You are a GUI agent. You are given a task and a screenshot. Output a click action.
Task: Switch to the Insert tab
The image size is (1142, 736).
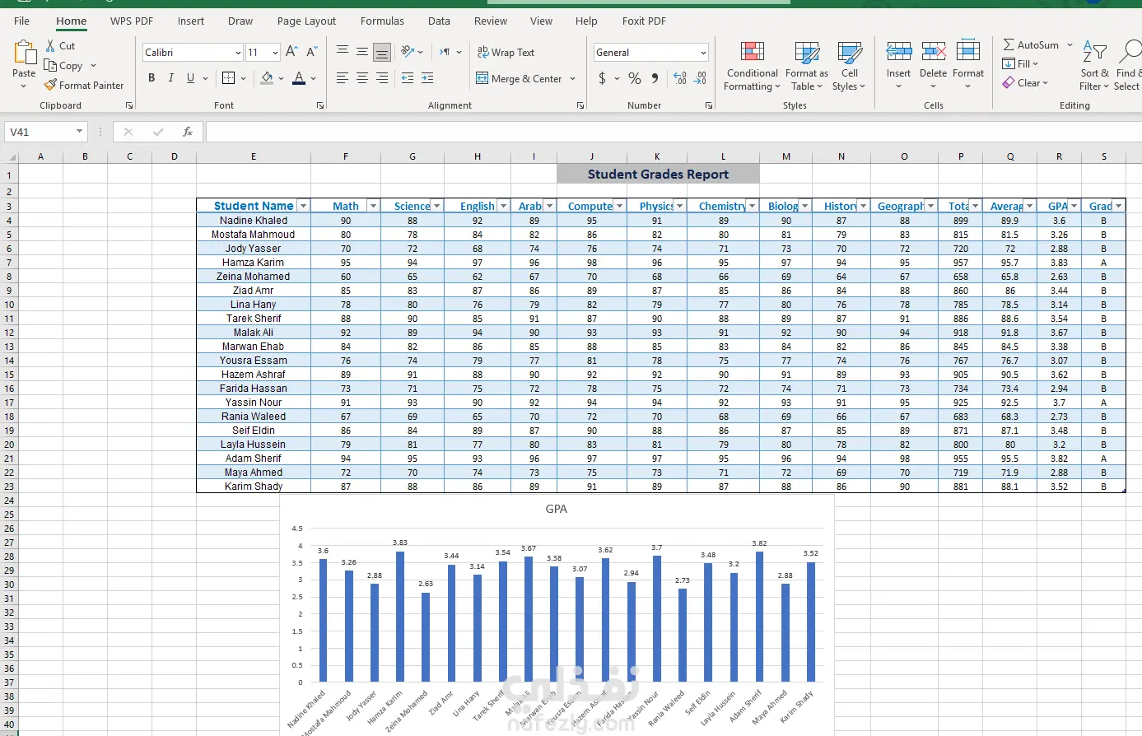[191, 21]
